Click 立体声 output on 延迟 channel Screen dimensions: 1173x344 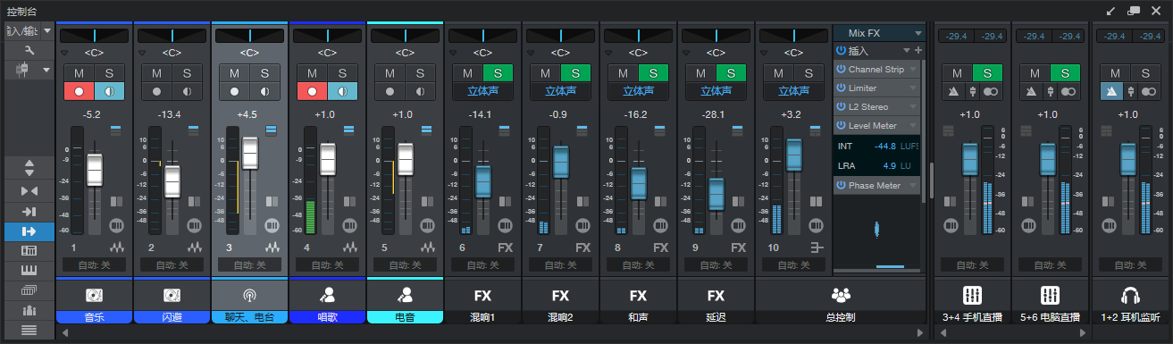click(716, 90)
